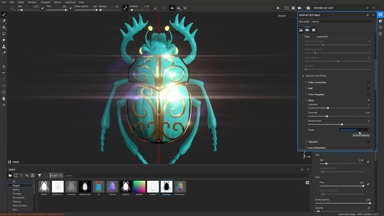Enable the Lens Distortion checkbox
Screen dimensions: 384x216
click(x=368, y=148)
